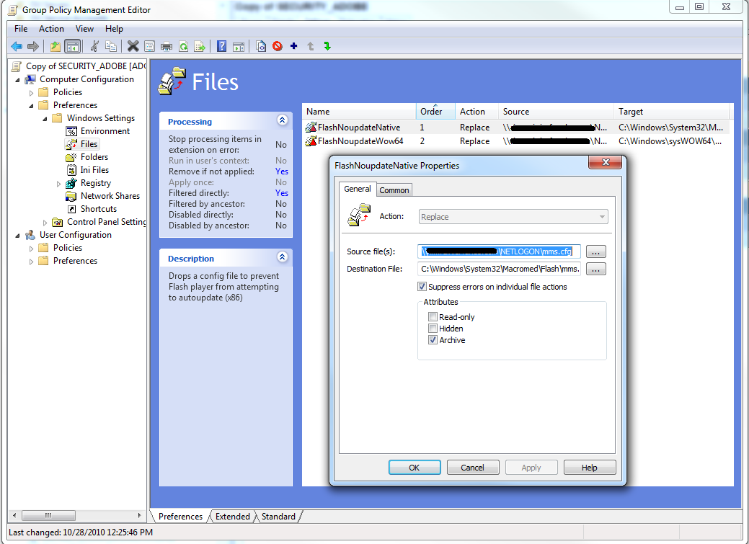Switch to the Common tab in Properties
The image size is (749, 544).
(394, 190)
